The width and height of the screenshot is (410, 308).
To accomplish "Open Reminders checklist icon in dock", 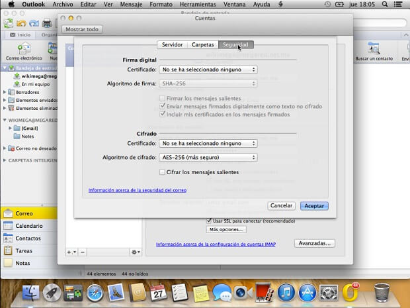I will pyautogui.click(x=180, y=293).
